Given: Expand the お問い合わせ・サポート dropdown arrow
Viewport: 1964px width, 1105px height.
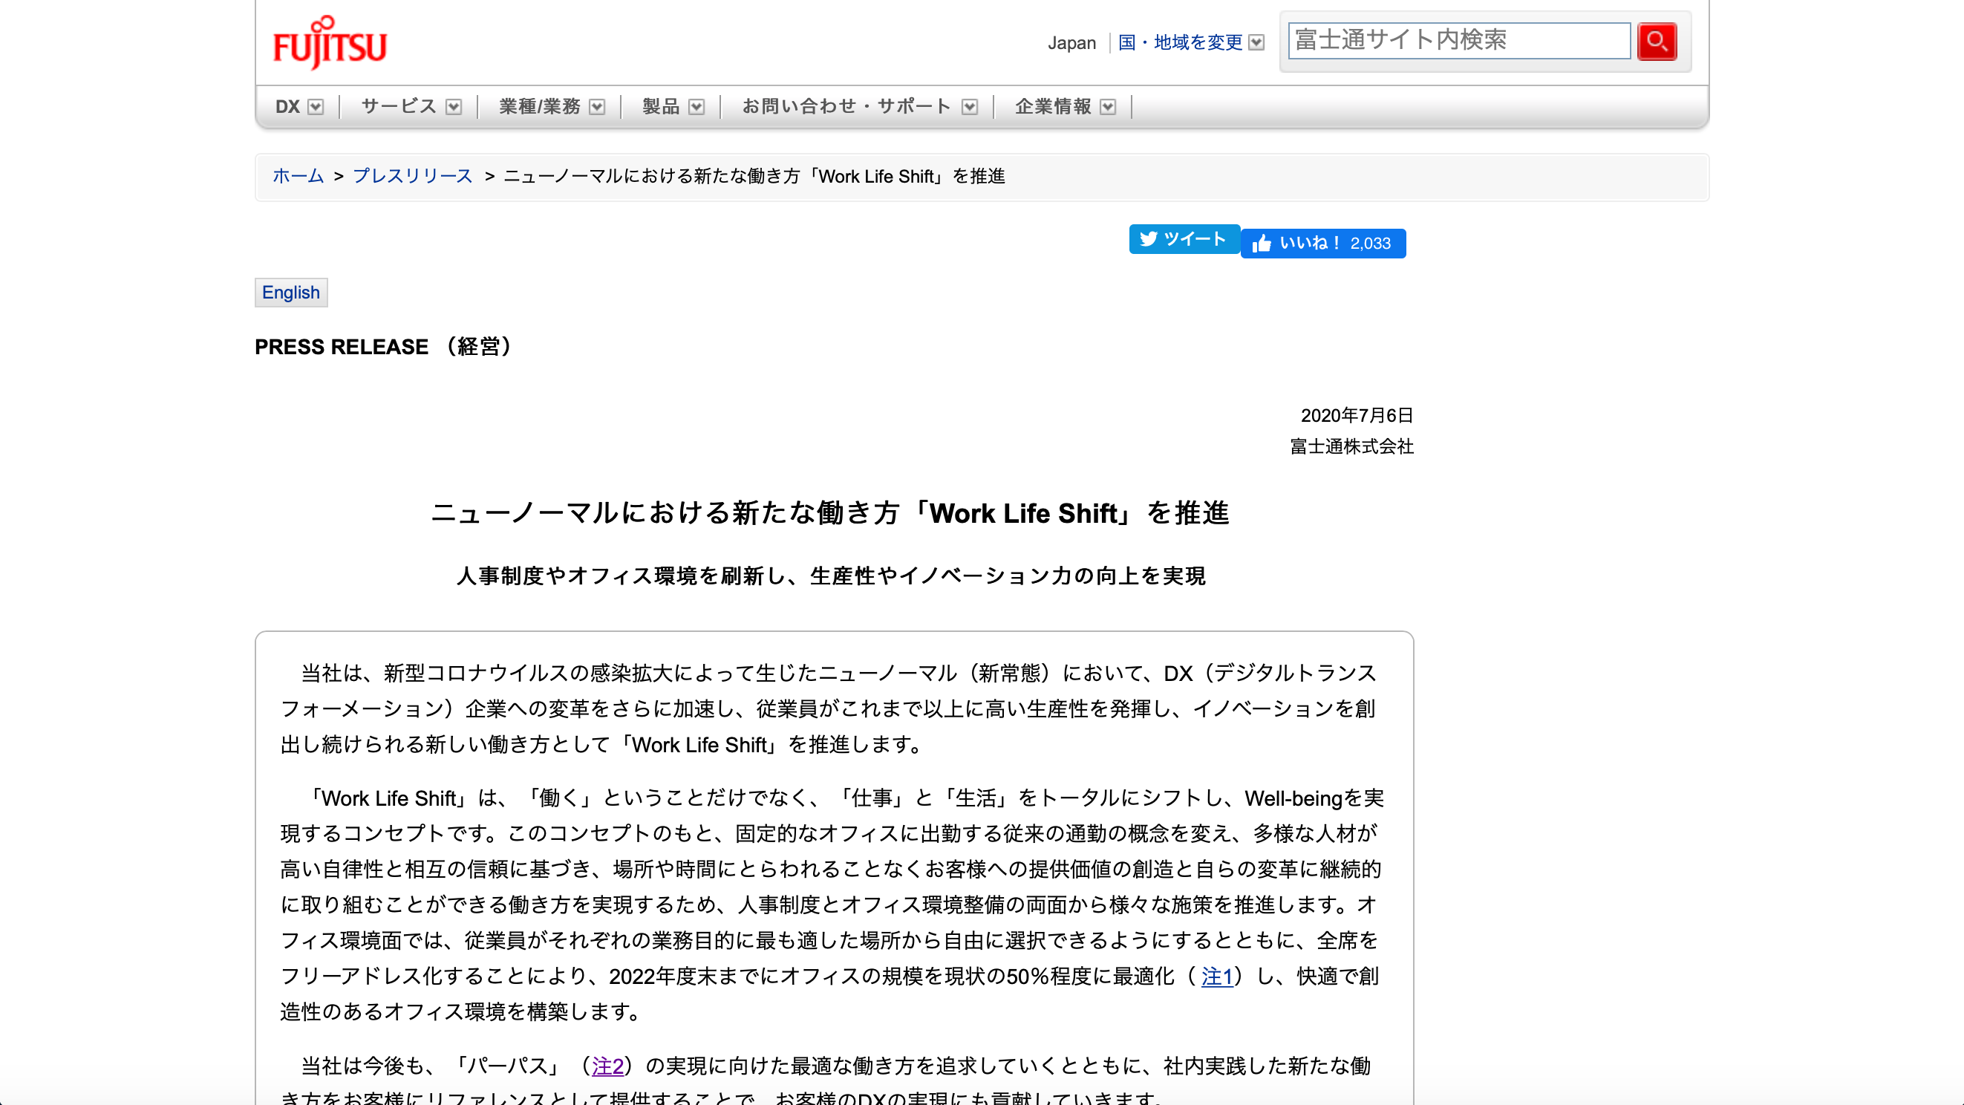Looking at the screenshot, I should 969,107.
